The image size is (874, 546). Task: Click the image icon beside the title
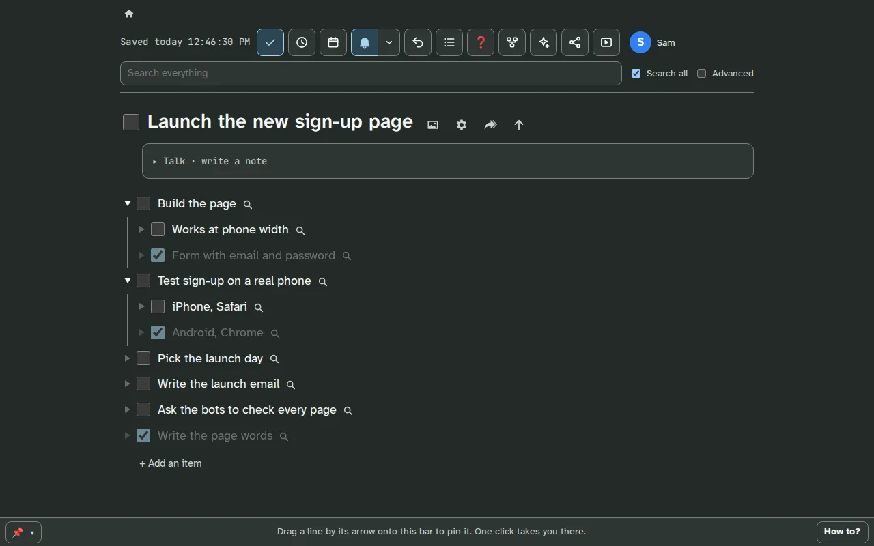click(433, 125)
